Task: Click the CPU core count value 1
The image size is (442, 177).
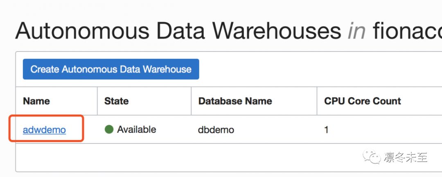Action: (x=326, y=130)
